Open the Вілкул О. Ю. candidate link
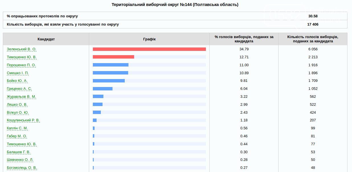 [18, 113]
